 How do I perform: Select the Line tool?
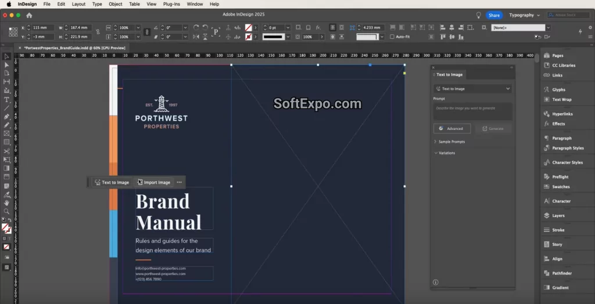pos(6,108)
